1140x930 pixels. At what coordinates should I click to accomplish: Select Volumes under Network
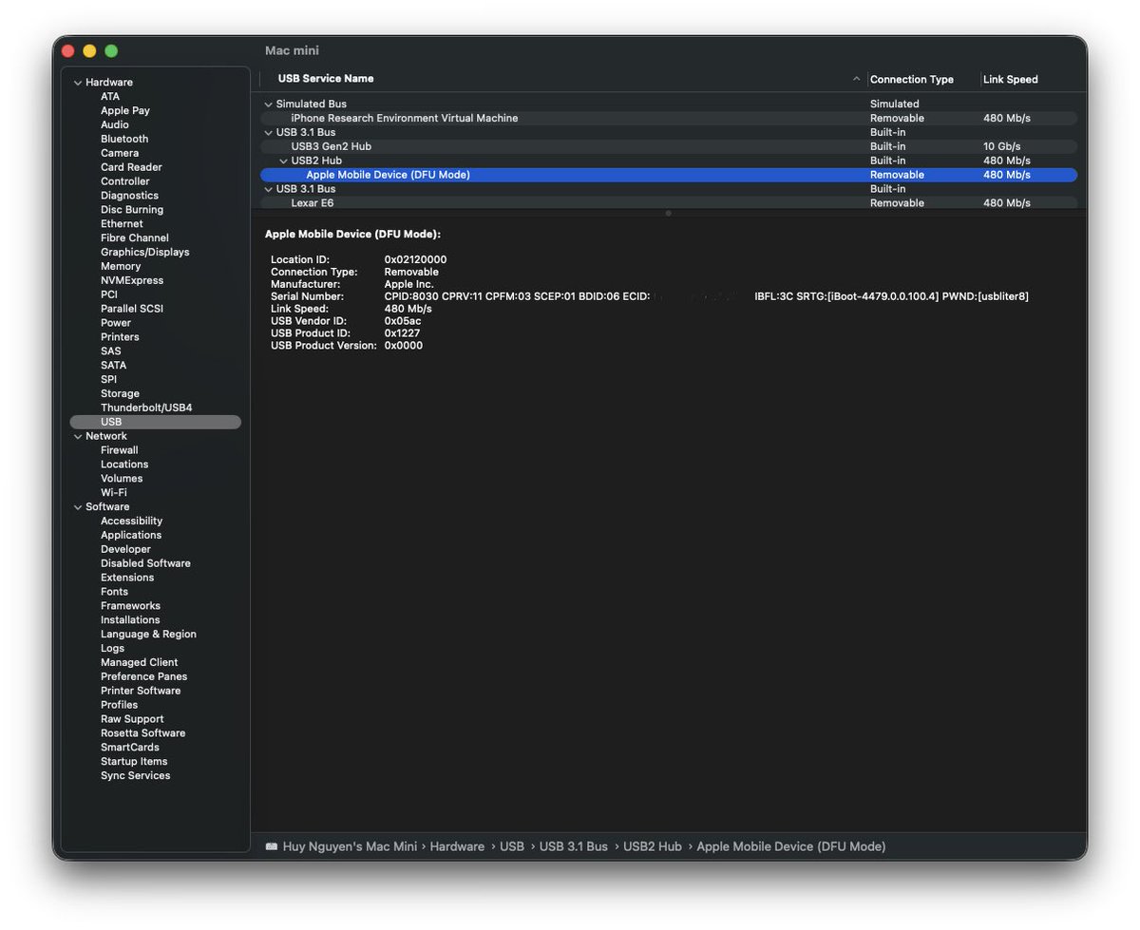coord(122,479)
